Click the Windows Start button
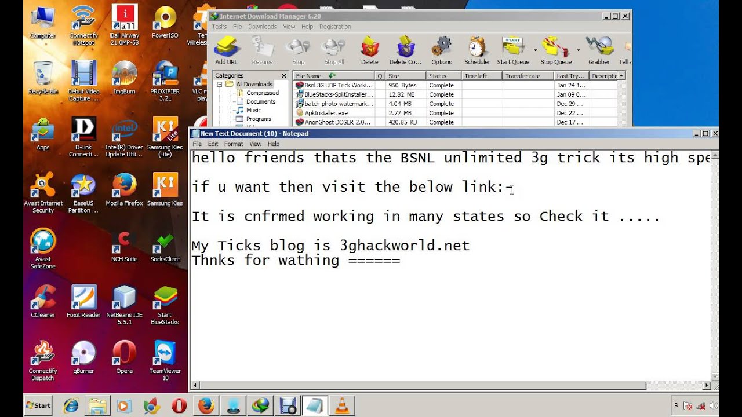 point(38,405)
